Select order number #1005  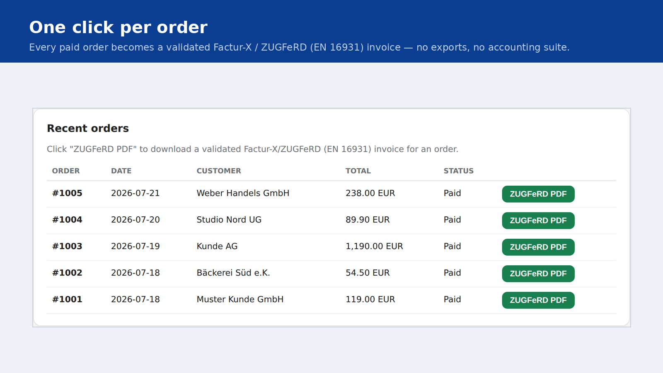click(67, 193)
